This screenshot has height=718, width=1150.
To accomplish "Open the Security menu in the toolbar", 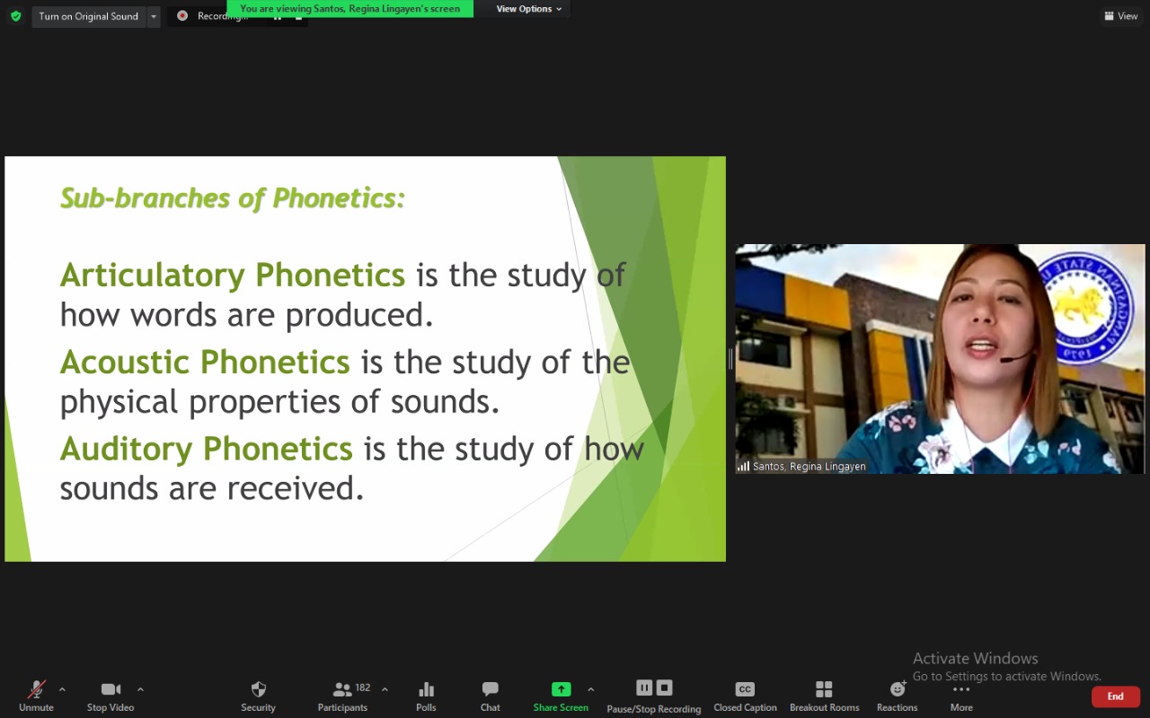I will (258, 696).
